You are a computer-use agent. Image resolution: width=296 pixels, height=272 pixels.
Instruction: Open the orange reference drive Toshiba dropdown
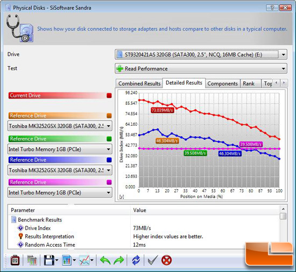tap(60, 126)
